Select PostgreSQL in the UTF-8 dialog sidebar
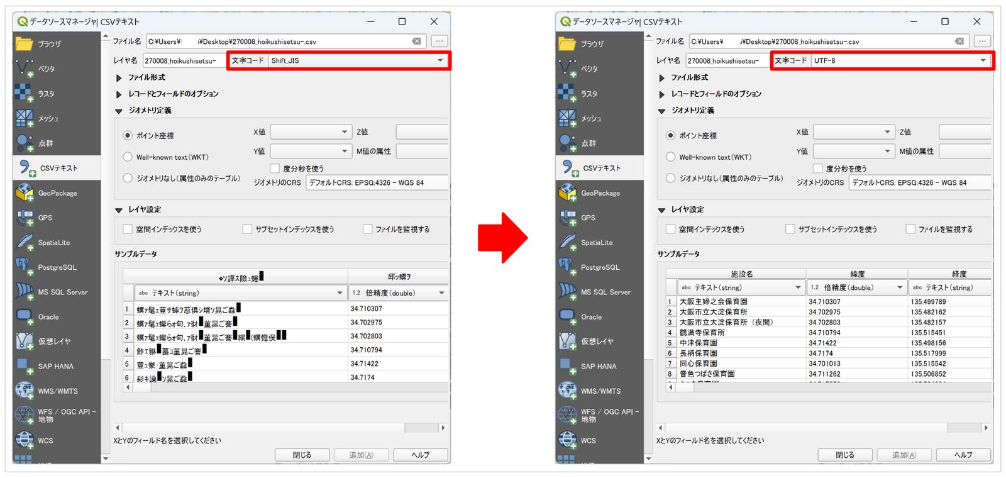The width and height of the screenshot is (1006, 478). tap(599, 267)
